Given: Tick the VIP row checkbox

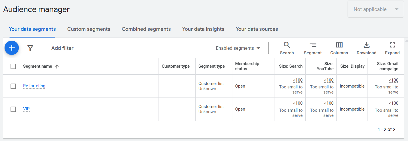Looking at the screenshot, I should point(13,109).
